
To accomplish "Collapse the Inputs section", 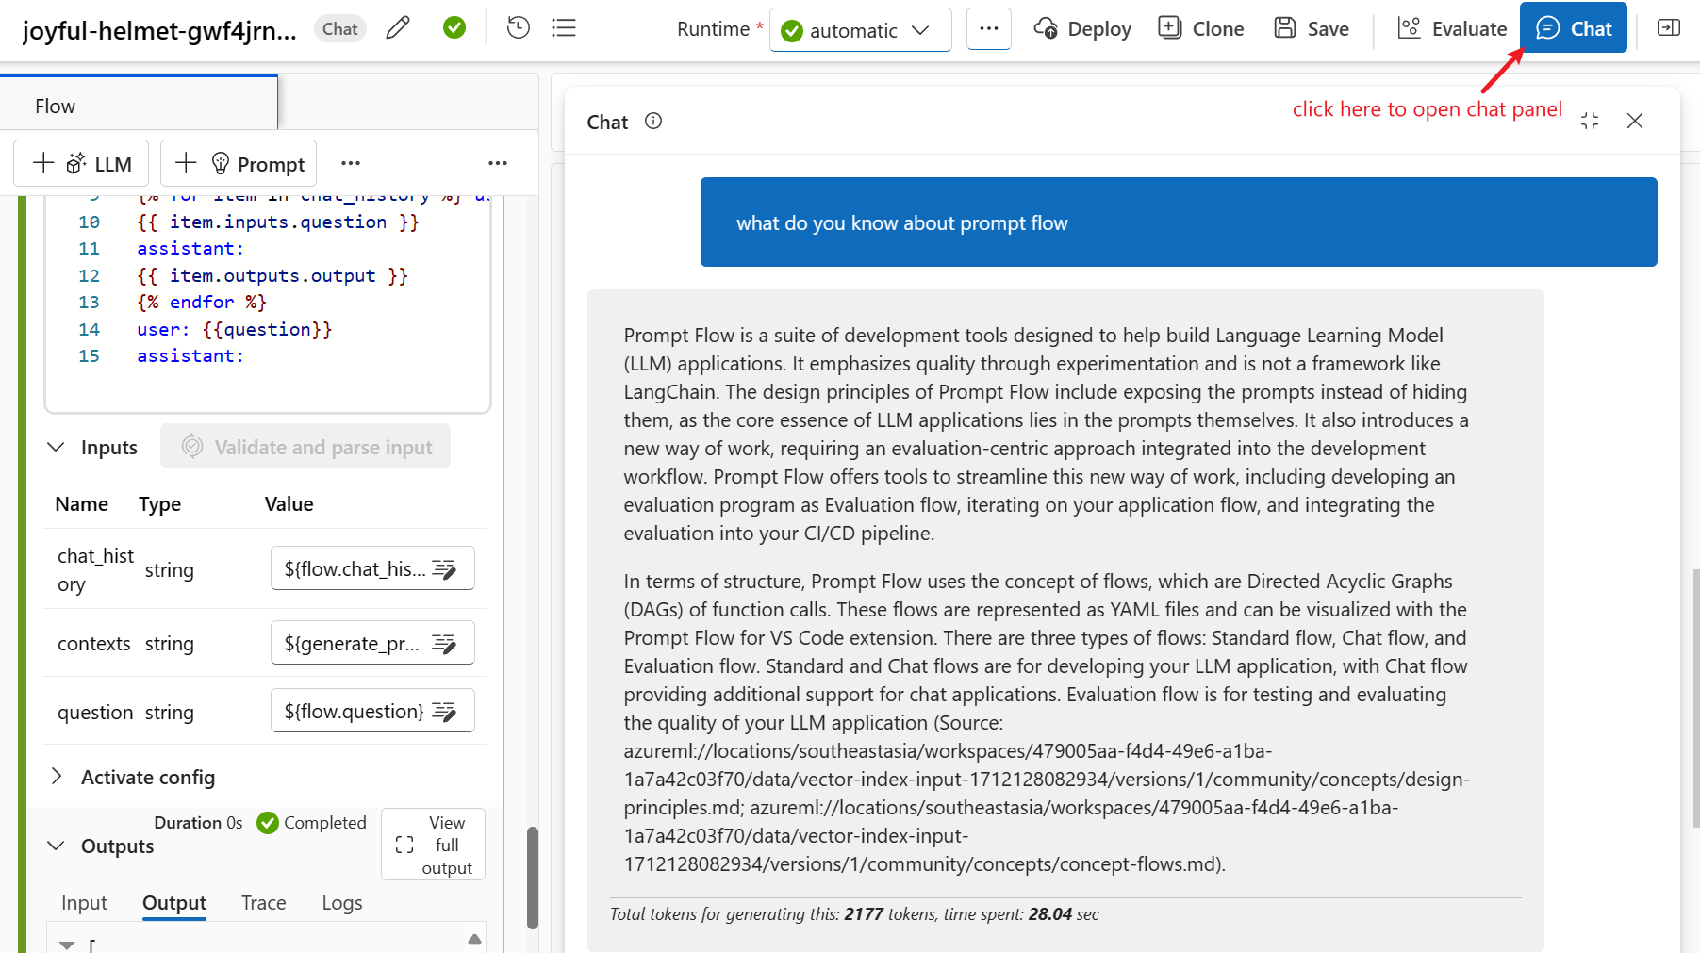I will pos(57,447).
